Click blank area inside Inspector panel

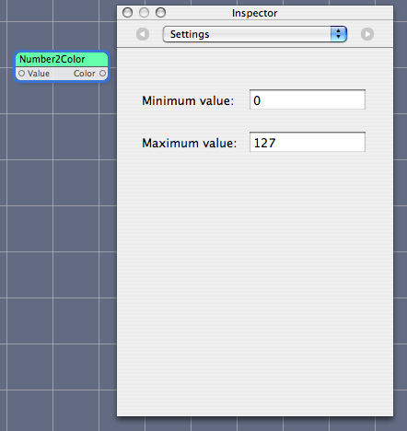pos(255,276)
